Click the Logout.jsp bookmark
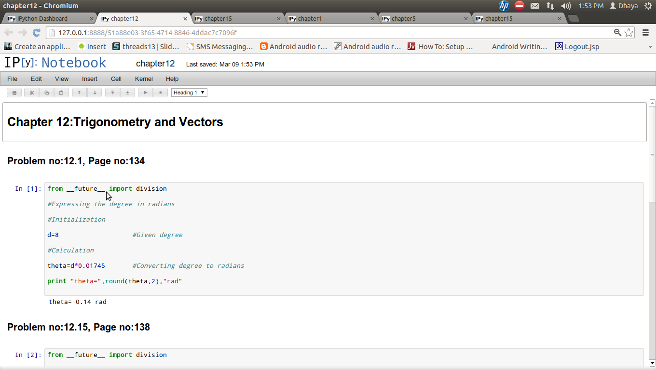Image resolution: width=656 pixels, height=370 pixels. click(x=577, y=47)
